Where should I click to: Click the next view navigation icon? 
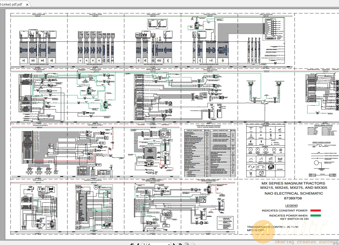click(193, 244)
